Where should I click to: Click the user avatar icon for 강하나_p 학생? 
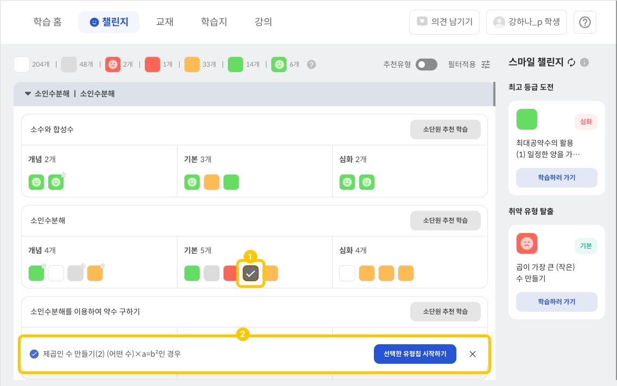coord(499,22)
